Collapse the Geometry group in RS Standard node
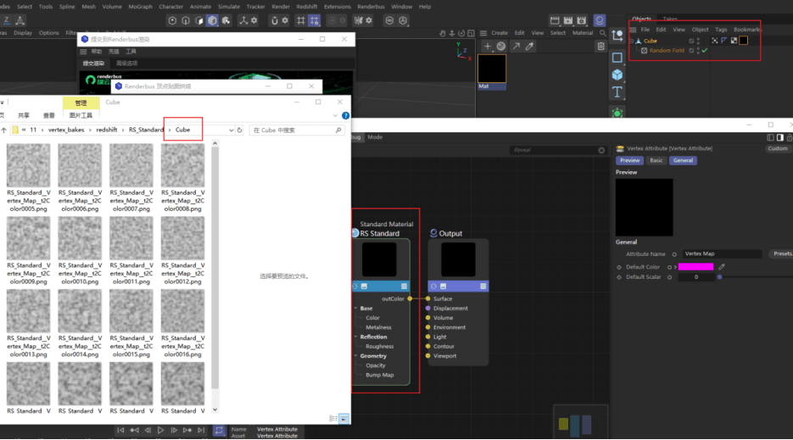This screenshot has width=793, height=440. pyautogui.click(x=356, y=356)
